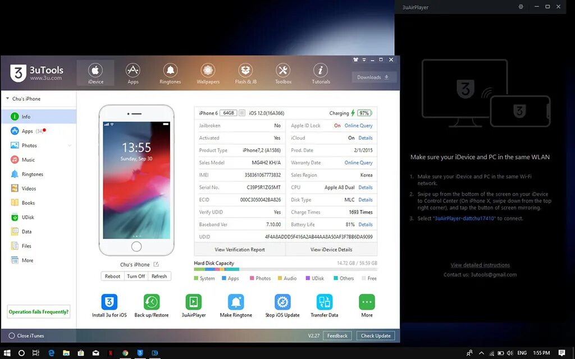Open the Tutorials tab
575x359 pixels.
[x=321, y=73]
